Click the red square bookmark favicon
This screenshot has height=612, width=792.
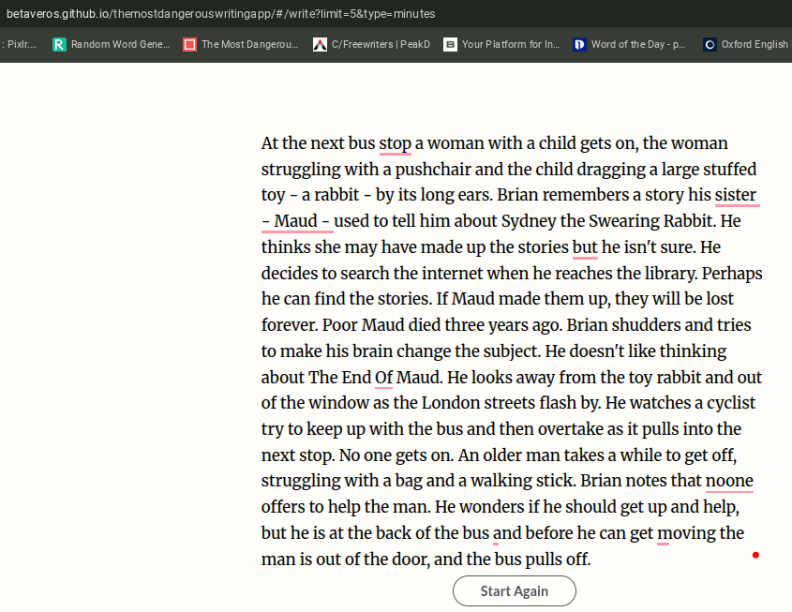pos(189,44)
